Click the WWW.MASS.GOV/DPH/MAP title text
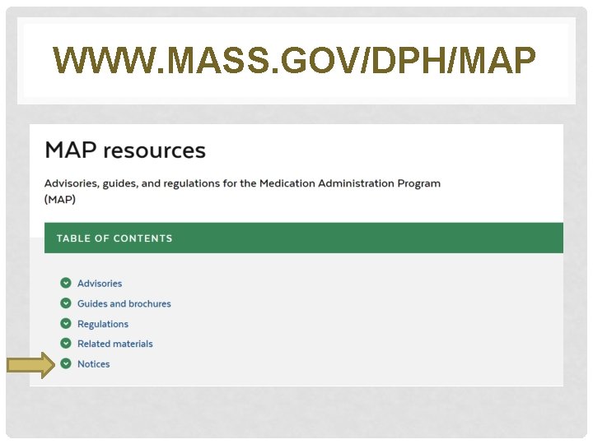The height and width of the screenshot is (444, 593). pos(294,60)
